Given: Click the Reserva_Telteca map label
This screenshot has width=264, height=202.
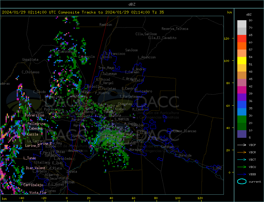Looking at the screenshot, I should (175, 29).
